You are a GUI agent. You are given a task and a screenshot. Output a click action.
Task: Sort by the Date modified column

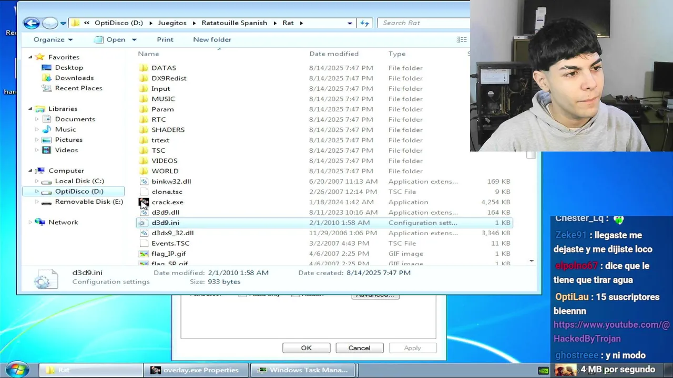pyautogui.click(x=334, y=54)
